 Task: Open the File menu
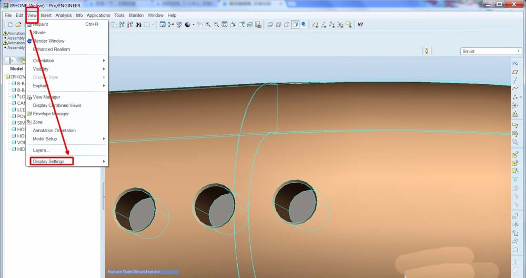(x=8, y=15)
